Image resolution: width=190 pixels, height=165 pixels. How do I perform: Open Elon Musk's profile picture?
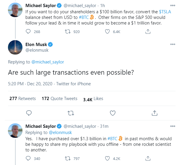coord(15,48)
